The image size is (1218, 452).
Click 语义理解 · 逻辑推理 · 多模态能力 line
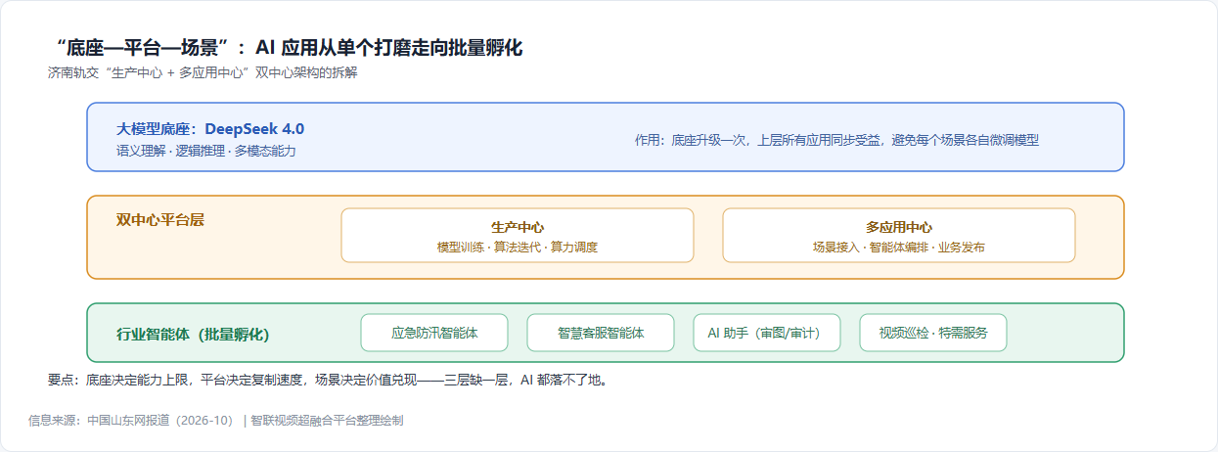tap(206, 151)
